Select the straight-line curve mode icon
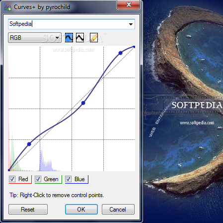Screen dimensions: 223x223 (x=80, y=37)
